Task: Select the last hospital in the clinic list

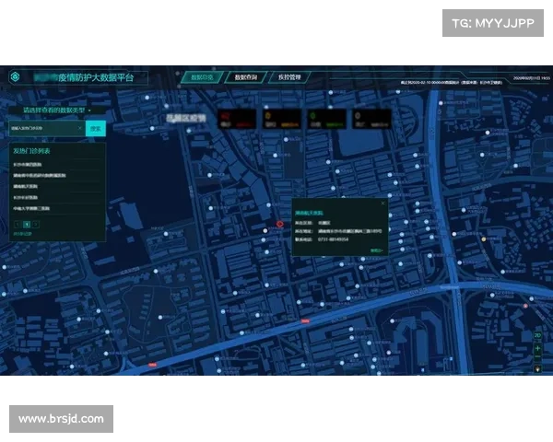Action: [x=31, y=209]
